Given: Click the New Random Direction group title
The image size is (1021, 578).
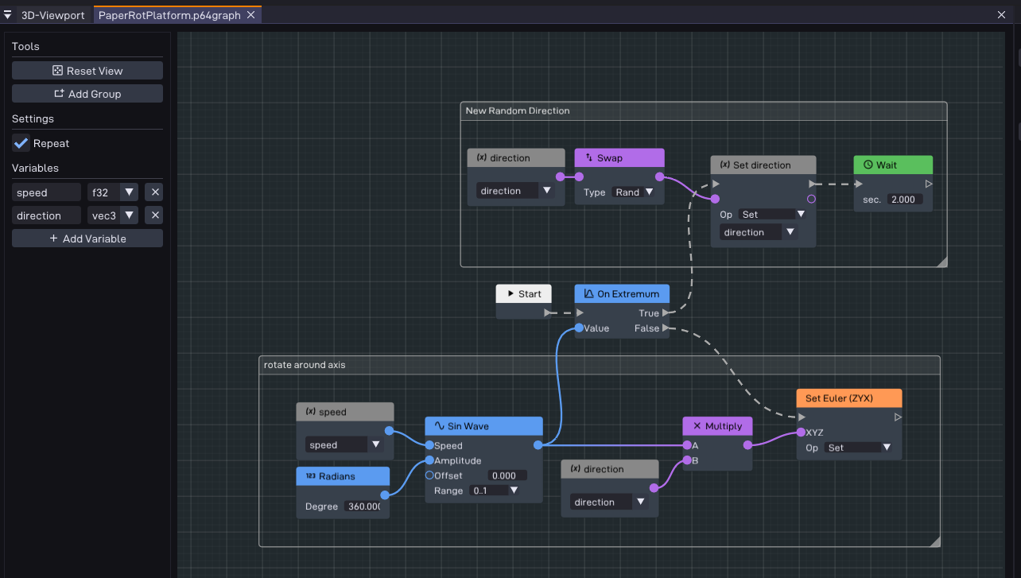Looking at the screenshot, I should coord(517,111).
